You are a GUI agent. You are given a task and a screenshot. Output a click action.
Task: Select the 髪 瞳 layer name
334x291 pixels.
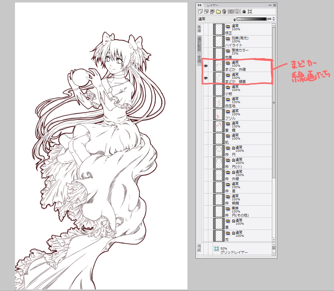[x=230, y=130]
